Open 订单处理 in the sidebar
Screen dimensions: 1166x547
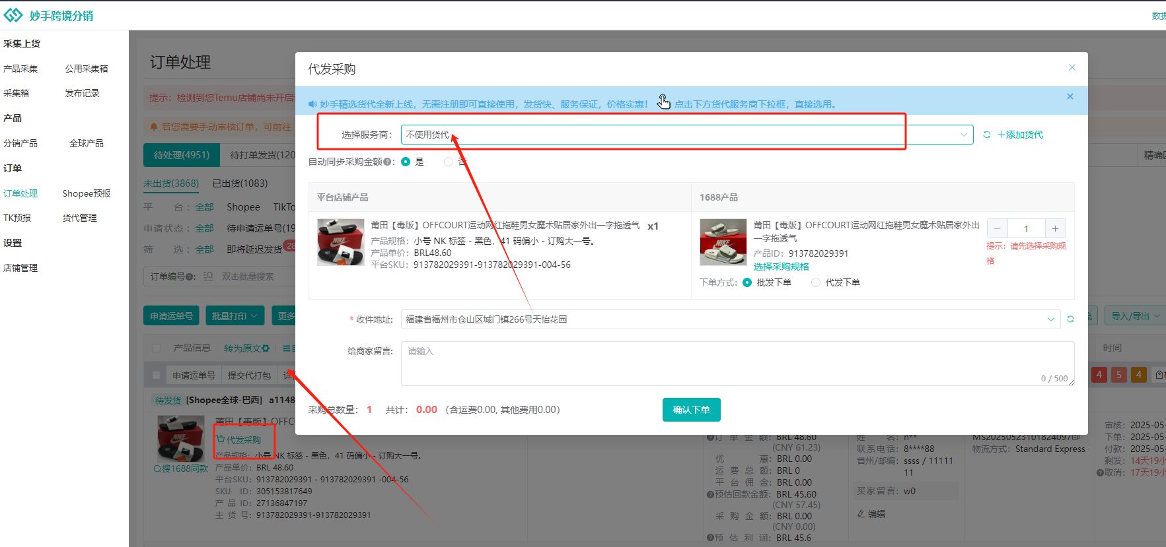(x=20, y=193)
